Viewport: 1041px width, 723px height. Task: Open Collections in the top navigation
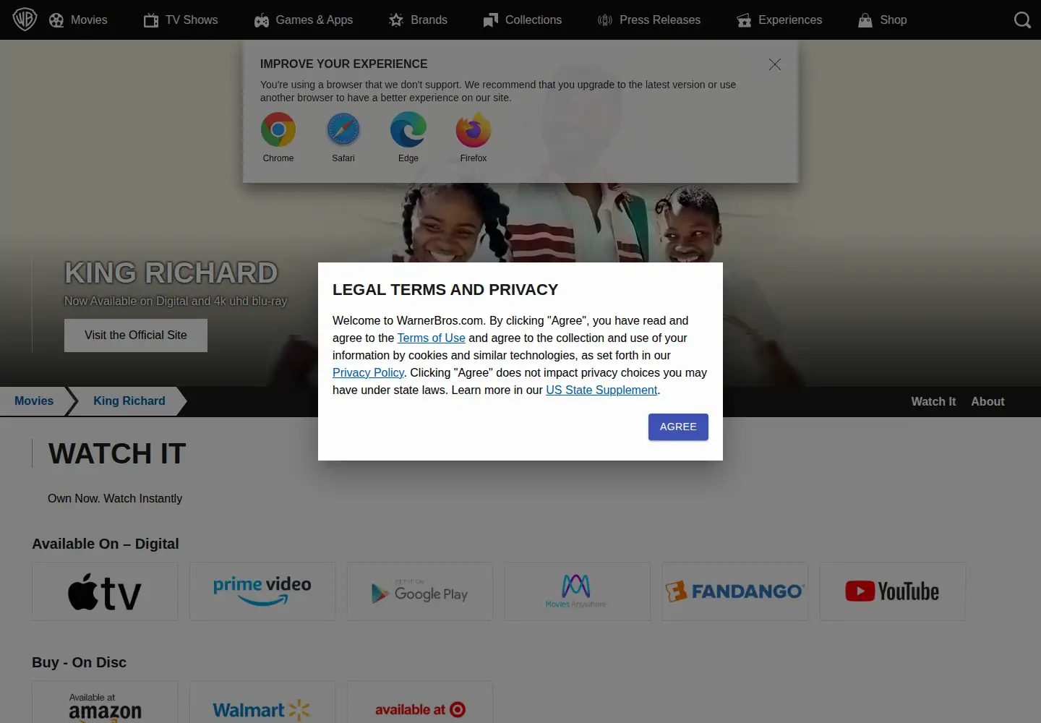pyautogui.click(x=523, y=20)
